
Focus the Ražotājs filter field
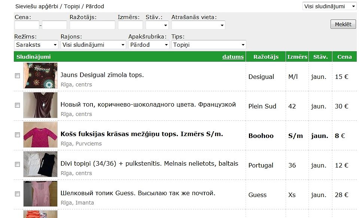[92, 25]
